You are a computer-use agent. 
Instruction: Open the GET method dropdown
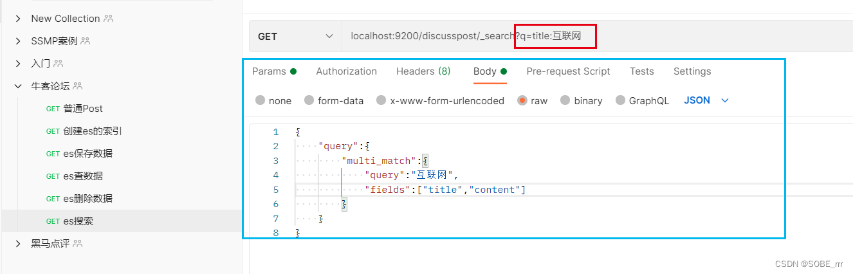click(x=296, y=37)
